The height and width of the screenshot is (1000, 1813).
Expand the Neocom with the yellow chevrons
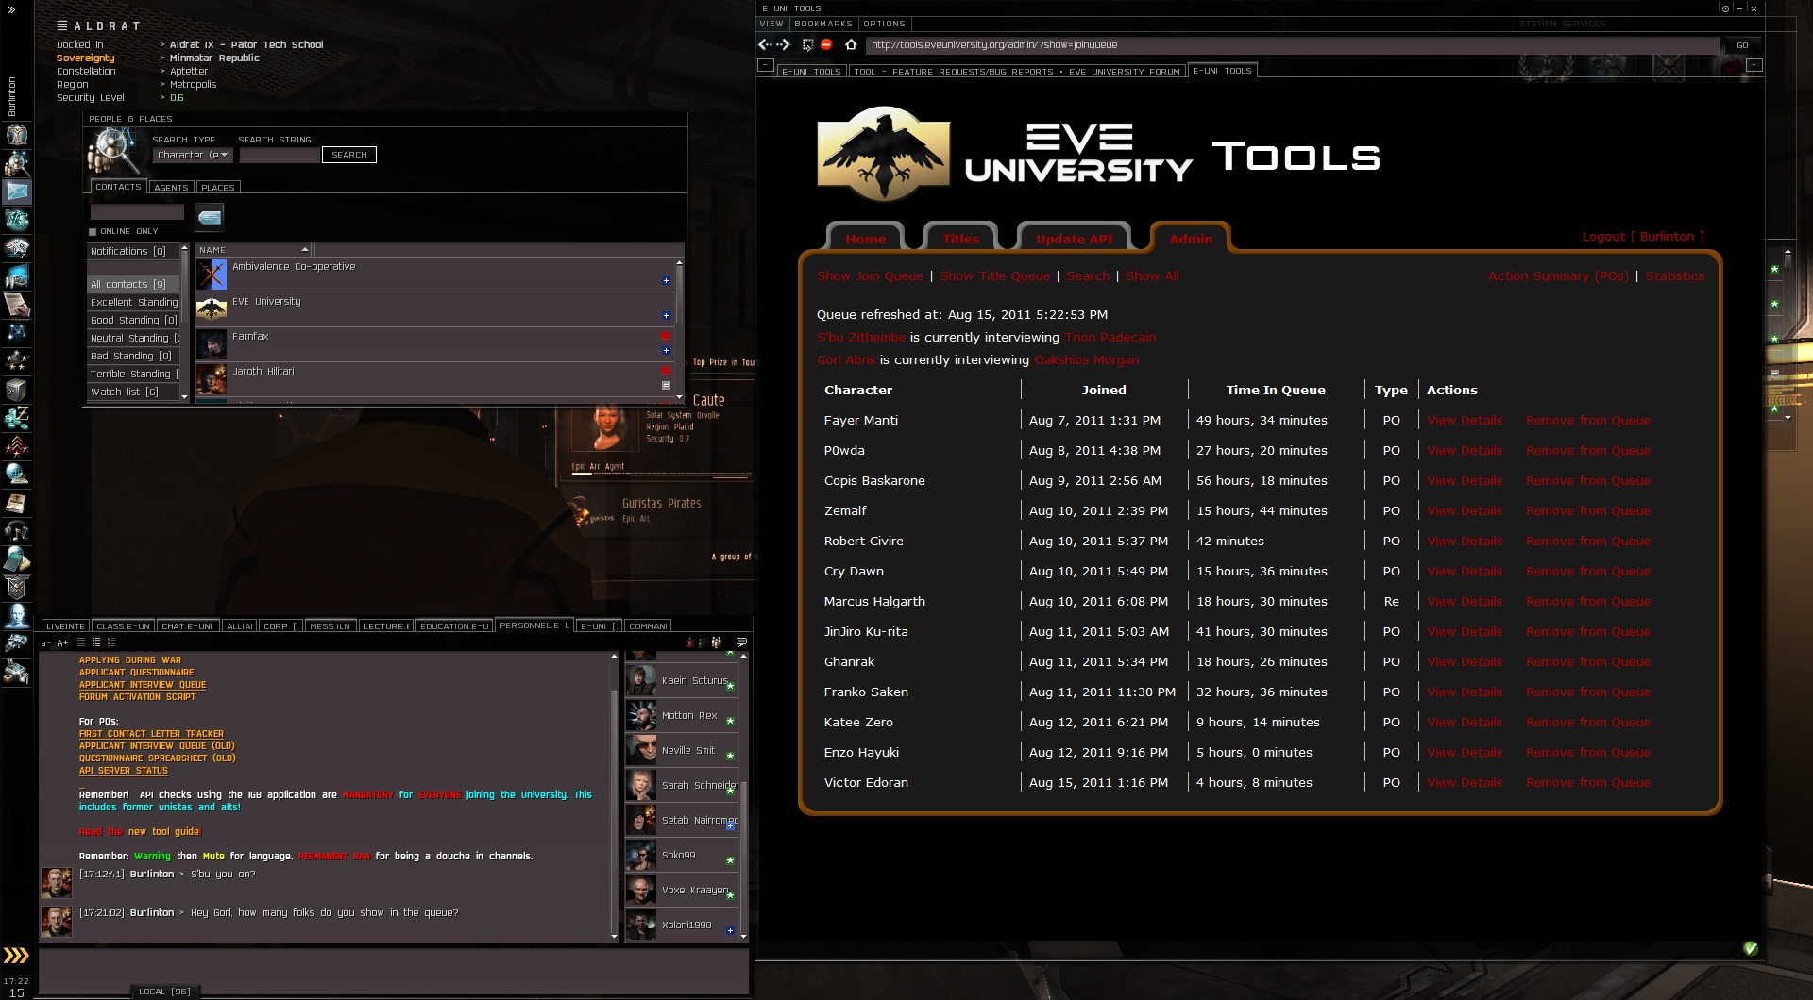pyautogui.click(x=16, y=956)
